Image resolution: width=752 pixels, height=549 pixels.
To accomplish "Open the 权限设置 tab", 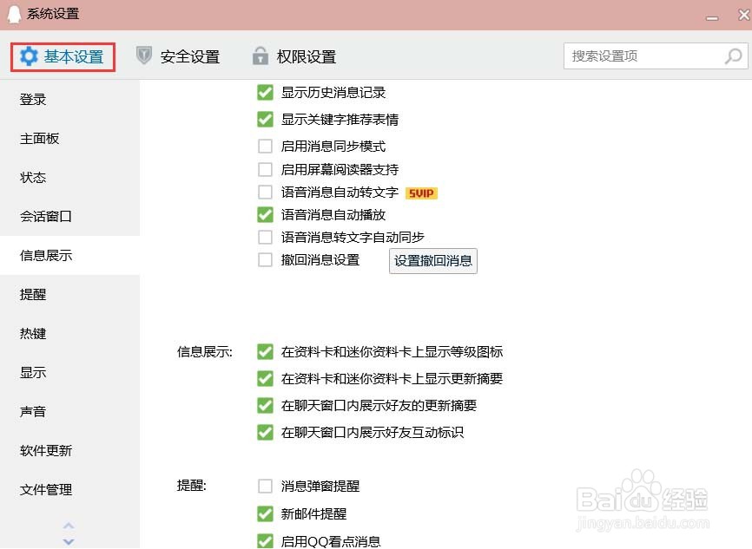I will pos(294,56).
